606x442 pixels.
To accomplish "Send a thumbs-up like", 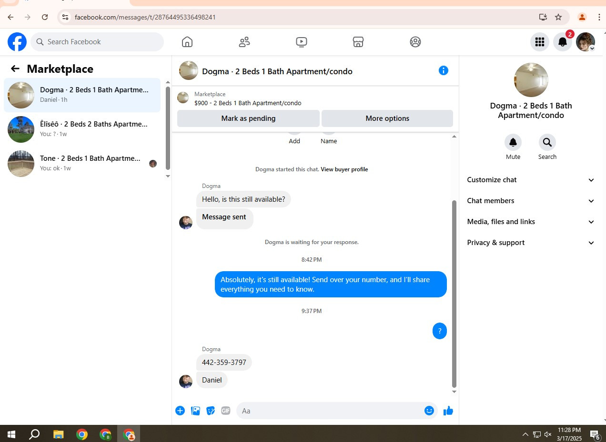I will click(448, 411).
